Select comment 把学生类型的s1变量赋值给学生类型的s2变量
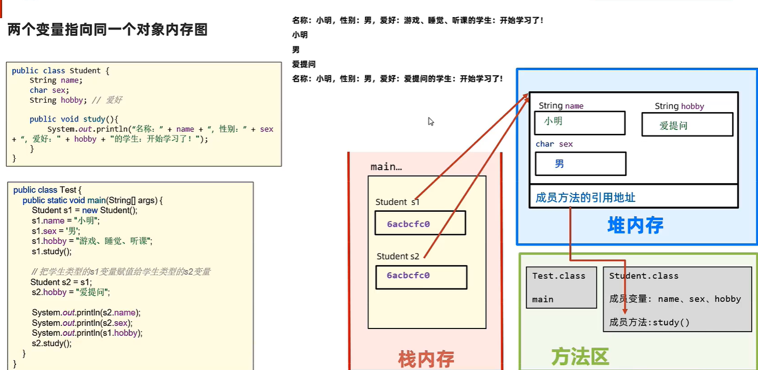 coord(121,272)
